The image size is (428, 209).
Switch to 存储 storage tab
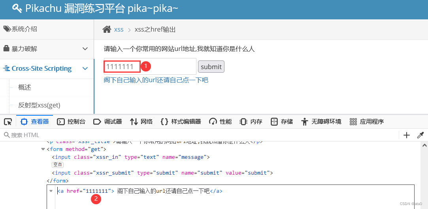(x=282, y=122)
